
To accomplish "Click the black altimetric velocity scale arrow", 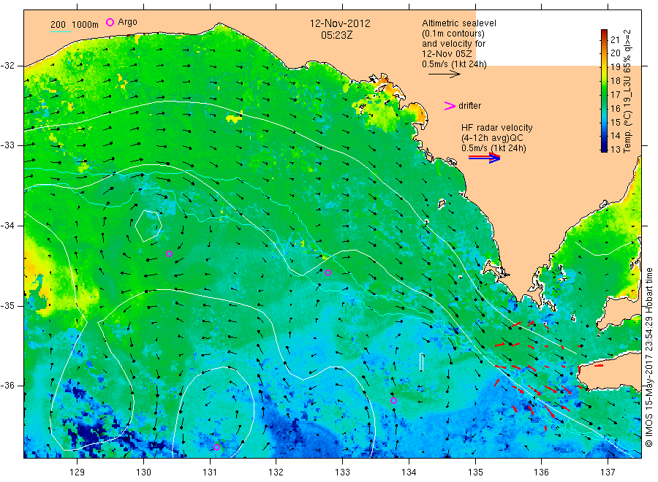I will [x=444, y=74].
